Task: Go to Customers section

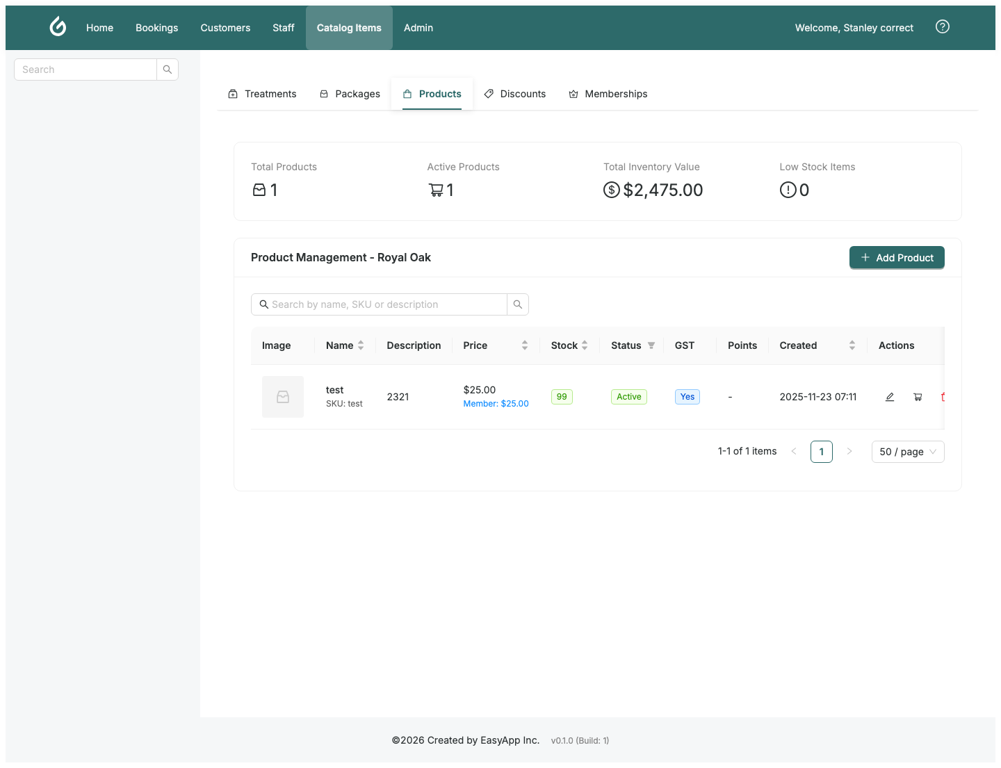Action: (225, 28)
